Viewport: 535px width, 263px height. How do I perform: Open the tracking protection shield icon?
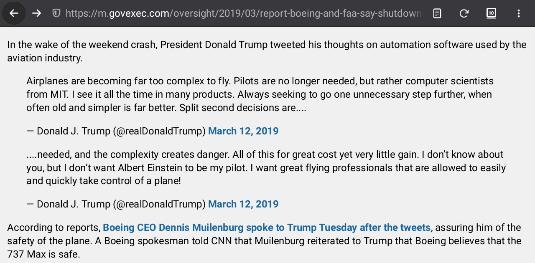point(56,13)
